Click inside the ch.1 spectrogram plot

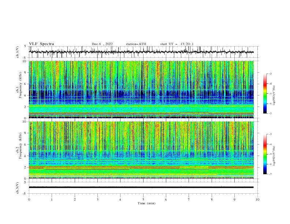coord(141,89)
